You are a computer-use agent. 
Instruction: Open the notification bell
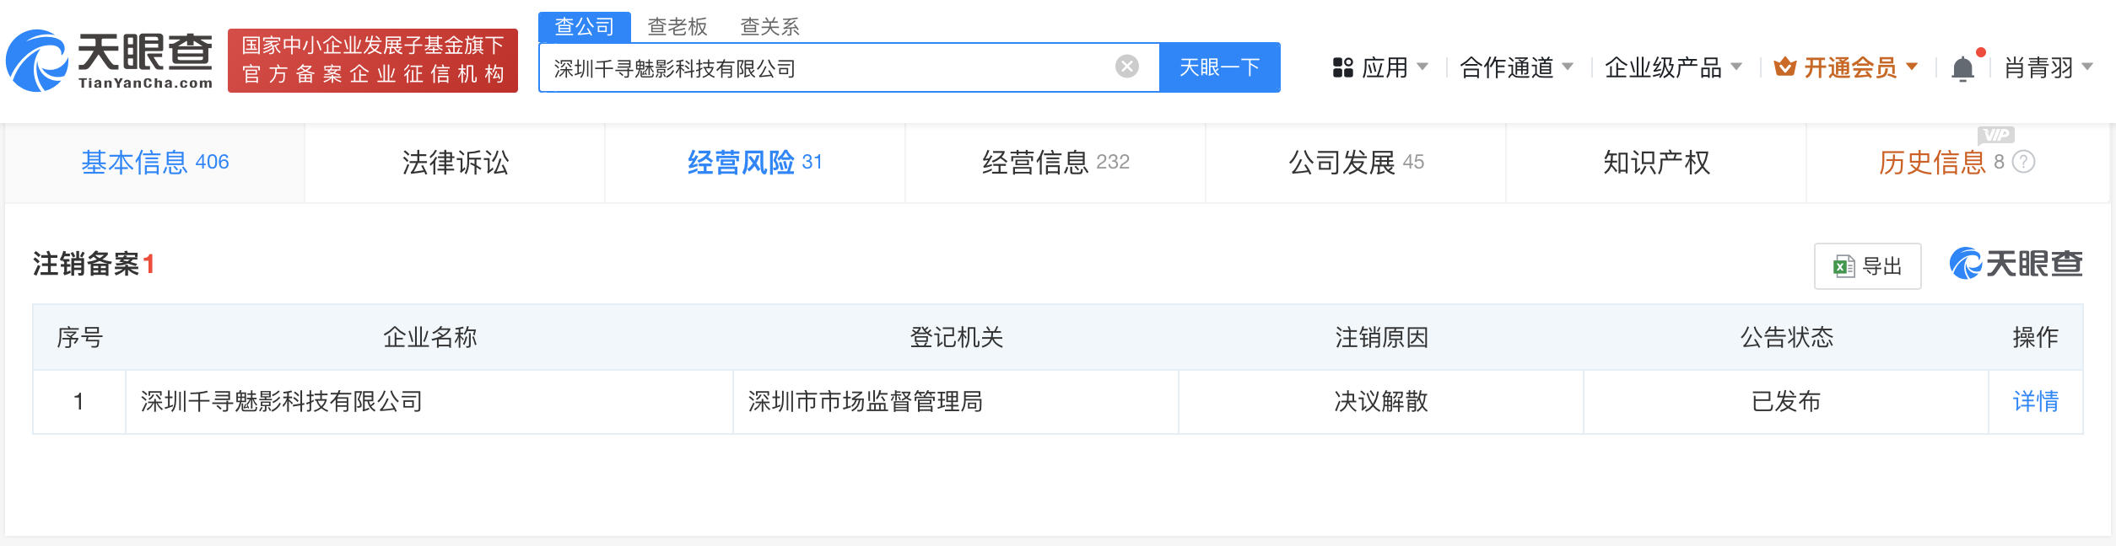[x=1963, y=67]
